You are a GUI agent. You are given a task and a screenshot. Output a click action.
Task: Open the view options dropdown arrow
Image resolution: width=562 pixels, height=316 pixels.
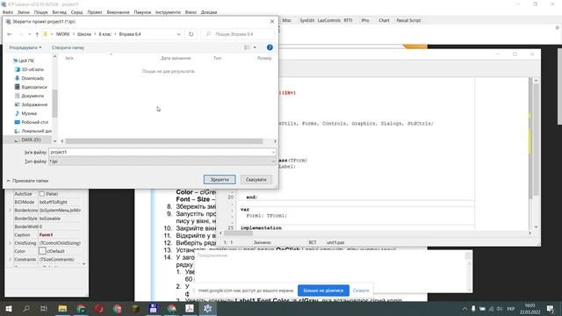pyautogui.click(x=255, y=47)
